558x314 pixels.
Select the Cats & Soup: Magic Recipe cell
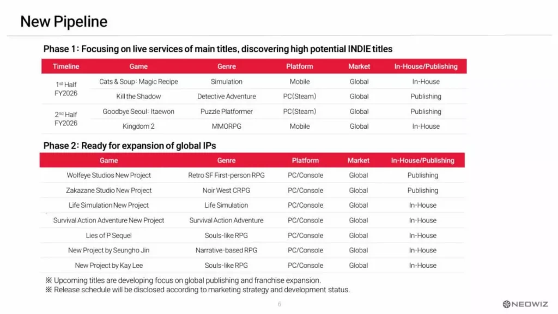(x=138, y=82)
